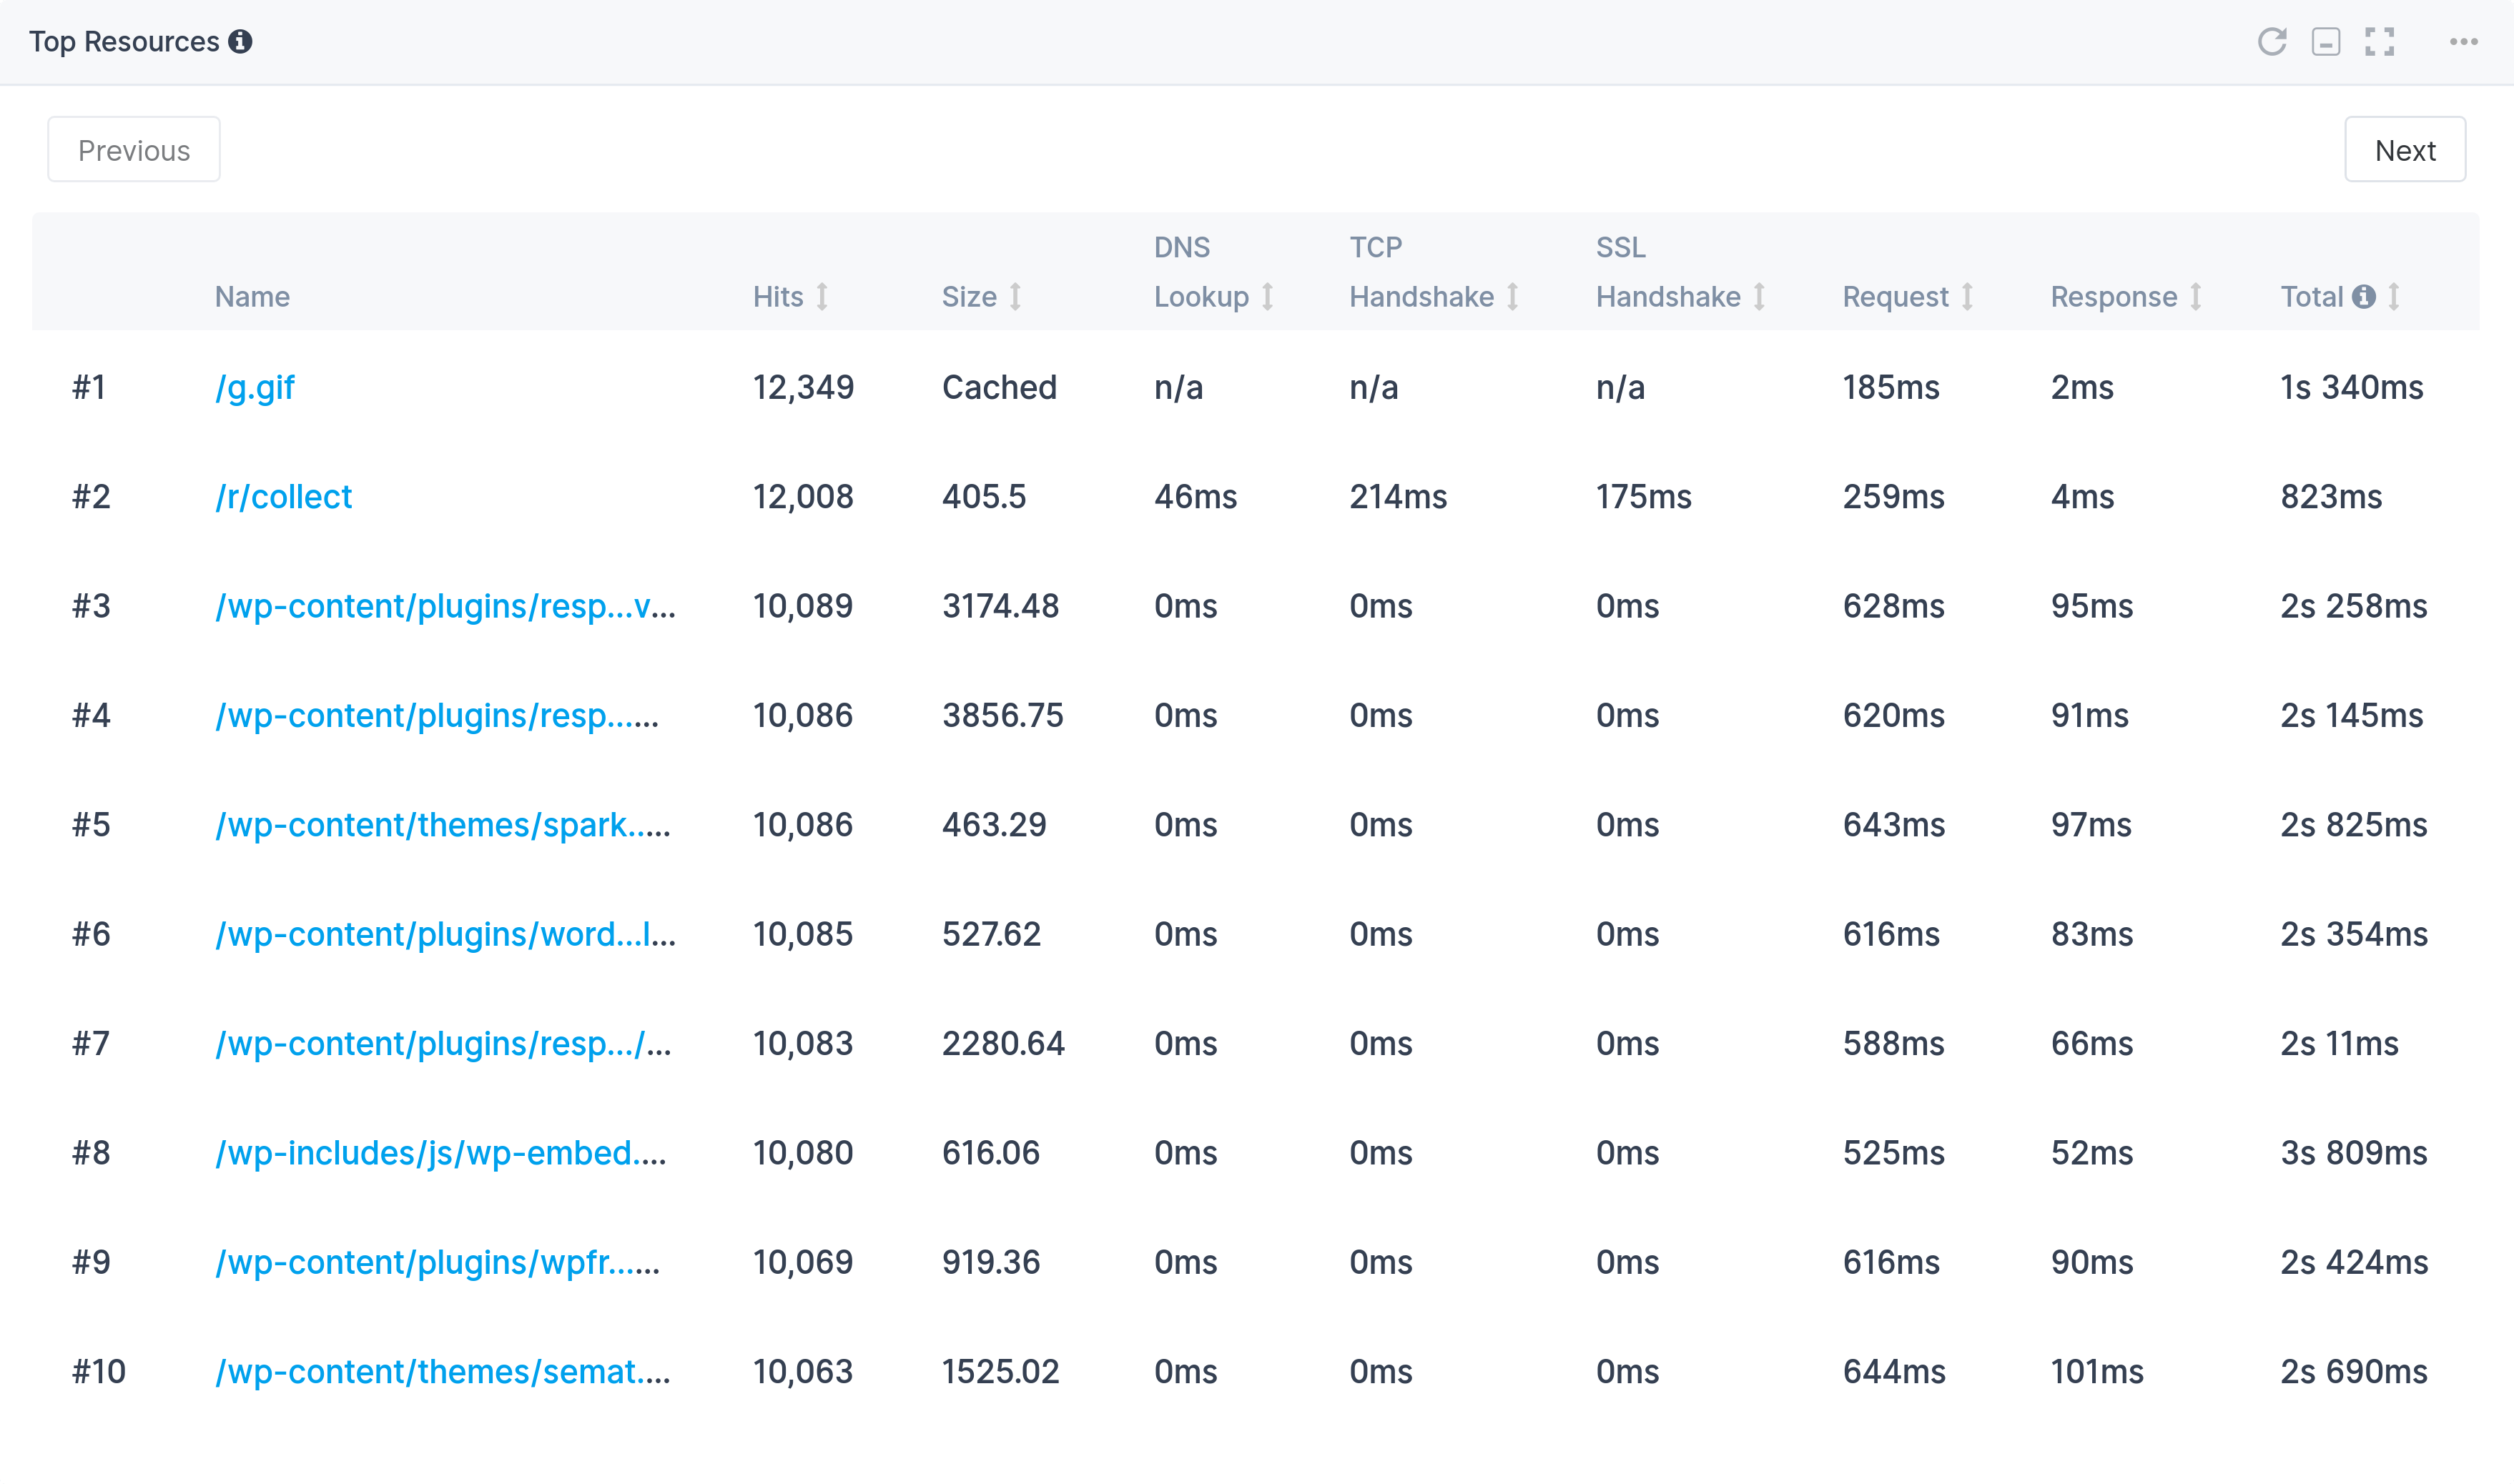Image resolution: width=2514 pixels, height=1484 pixels.
Task: Open resource #3 /wp-content/plugins/resp...v... link
Action: [x=446, y=606]
